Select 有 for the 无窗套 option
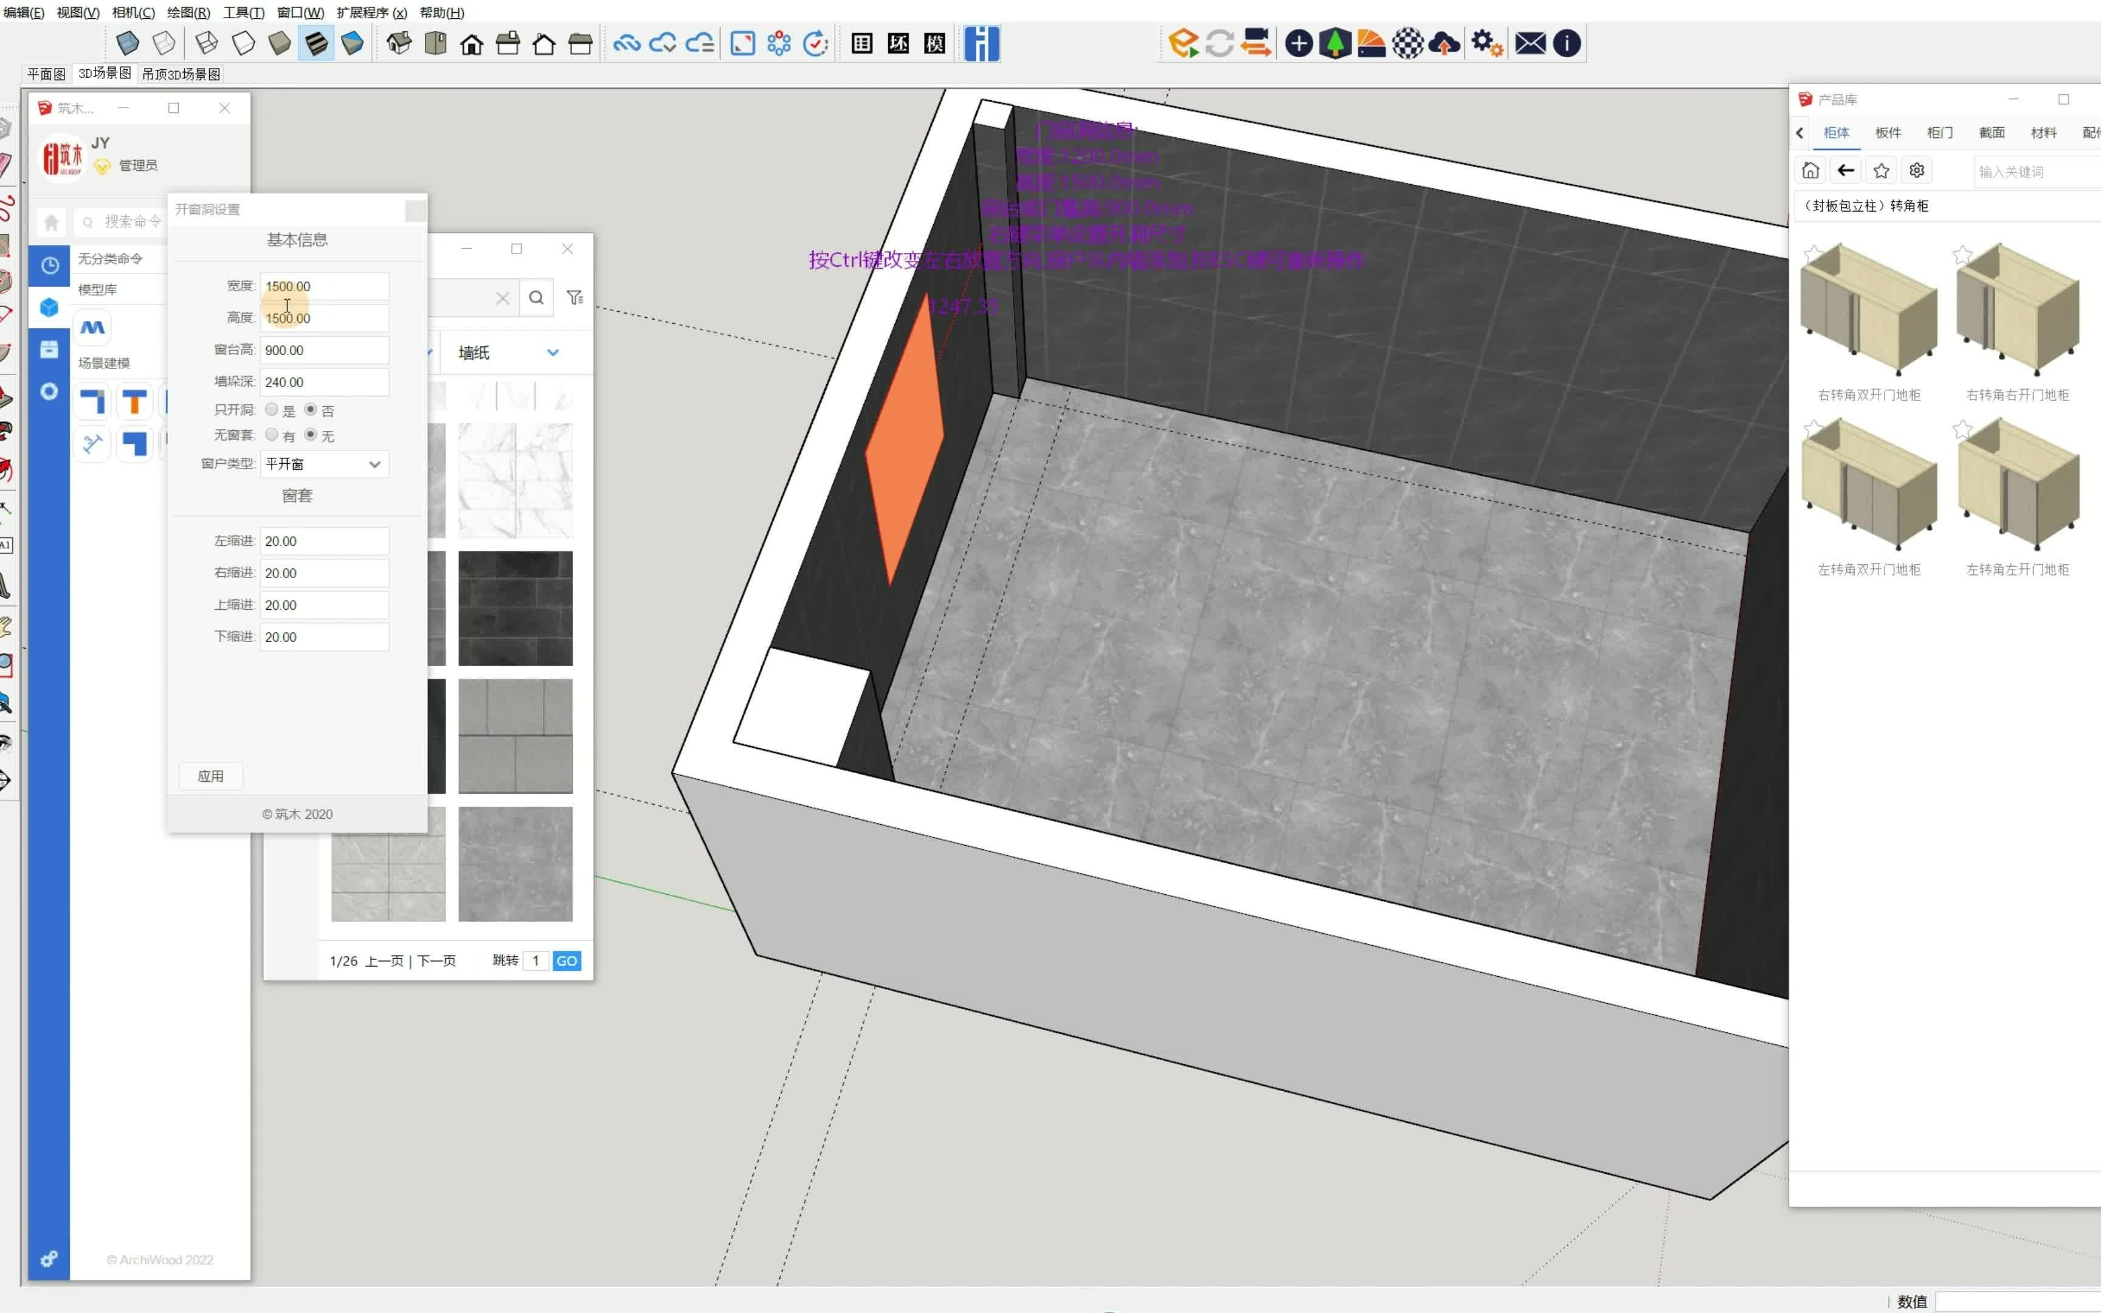 [x=272, y=434]
